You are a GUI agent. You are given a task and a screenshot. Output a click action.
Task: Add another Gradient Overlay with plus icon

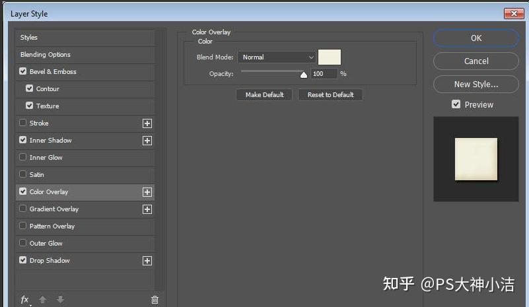[x=147, y=209]
